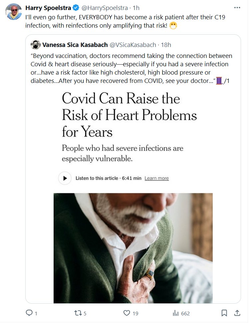Viewport: 249px width, 323px height.
Task: Click the reply comment icon
Action: point(29,313)
